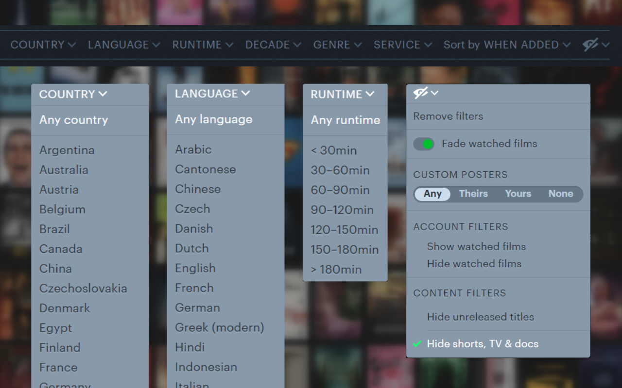Image resolution: width=622 pixels, height=388 pixels.
Task: Choose France from country list
Action: (58, 368)
